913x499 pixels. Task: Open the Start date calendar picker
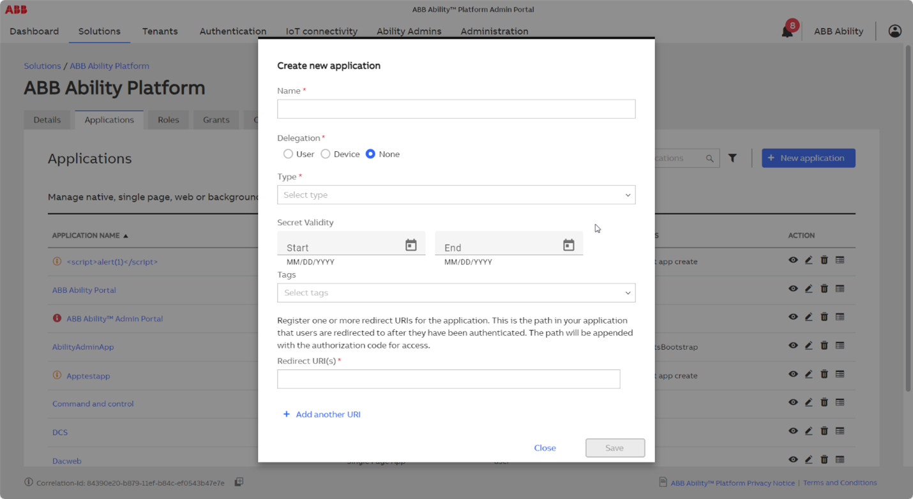pos(411,245)
